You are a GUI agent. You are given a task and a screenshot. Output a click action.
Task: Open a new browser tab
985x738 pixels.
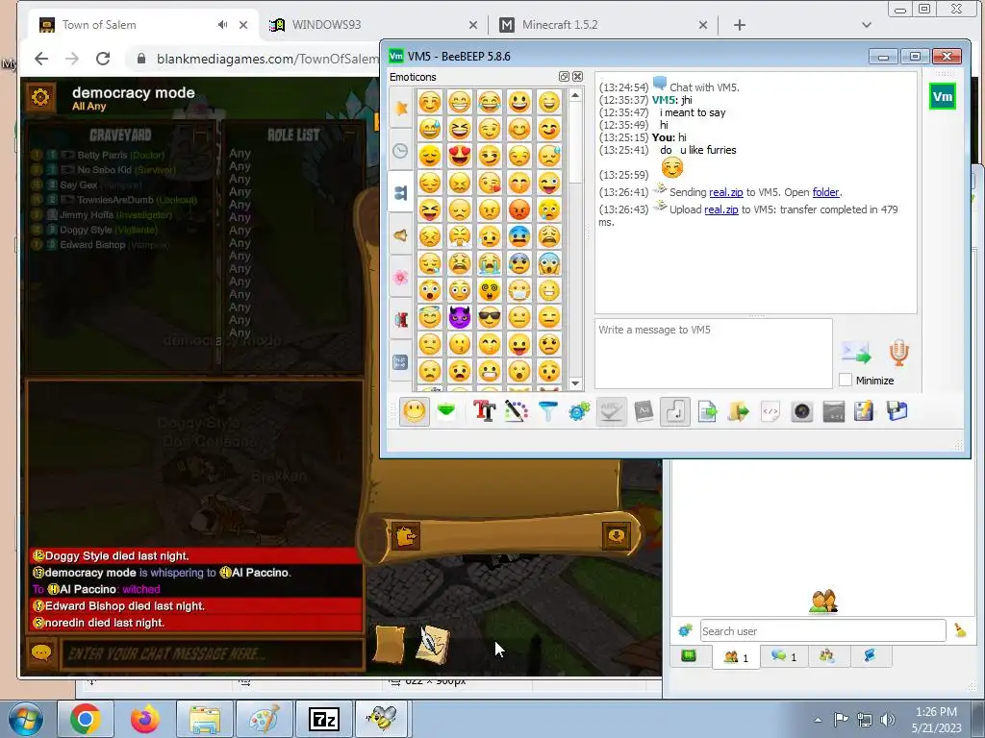[x=740, y=25]
